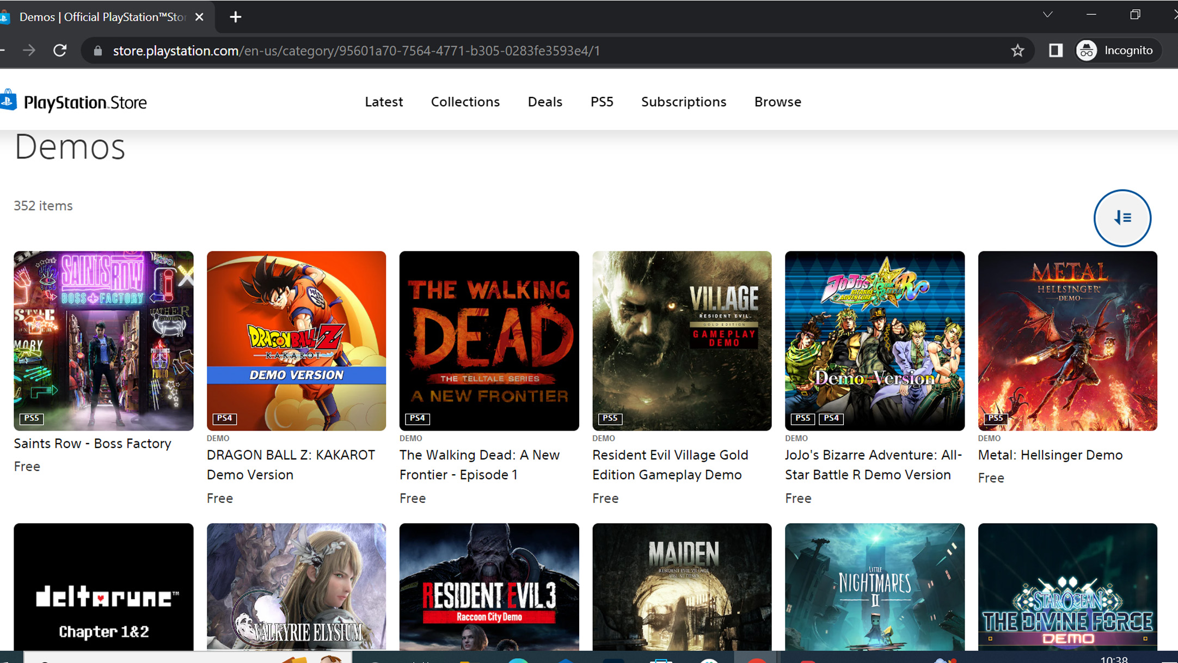
Task: Open JoJo's Bizarre Adventure demo cover
Action: tap(875, 341)
